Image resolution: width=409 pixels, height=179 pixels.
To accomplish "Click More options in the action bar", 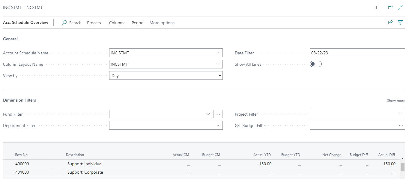I will [x=162, y=23].
